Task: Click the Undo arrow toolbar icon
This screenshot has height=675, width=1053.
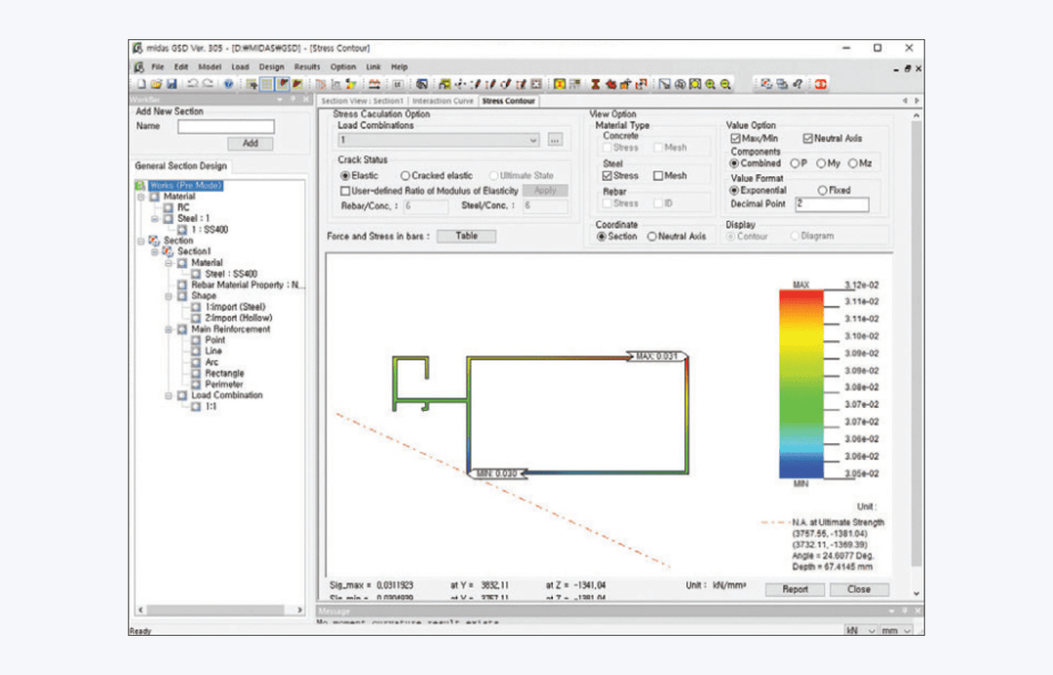Action: click(x=193, y=84)
